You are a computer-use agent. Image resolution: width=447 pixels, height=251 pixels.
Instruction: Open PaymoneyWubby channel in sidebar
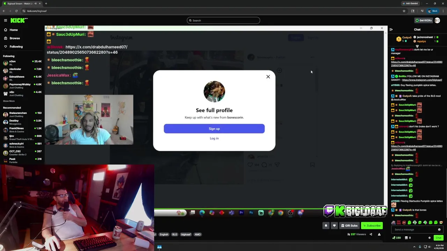coord(22,86)
